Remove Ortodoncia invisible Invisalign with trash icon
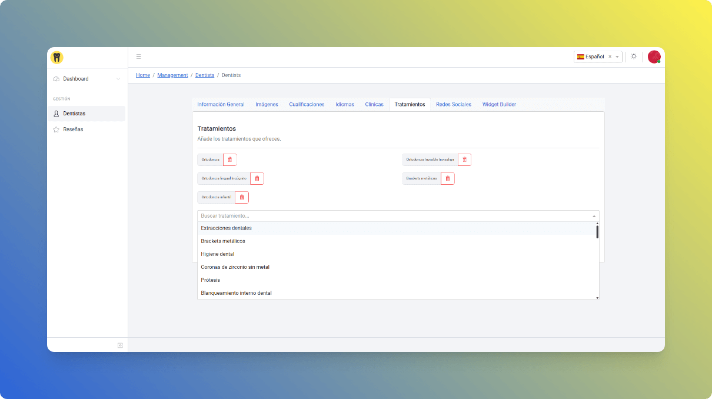This screenshot has height=399, width=712. (x=464, y=159)
